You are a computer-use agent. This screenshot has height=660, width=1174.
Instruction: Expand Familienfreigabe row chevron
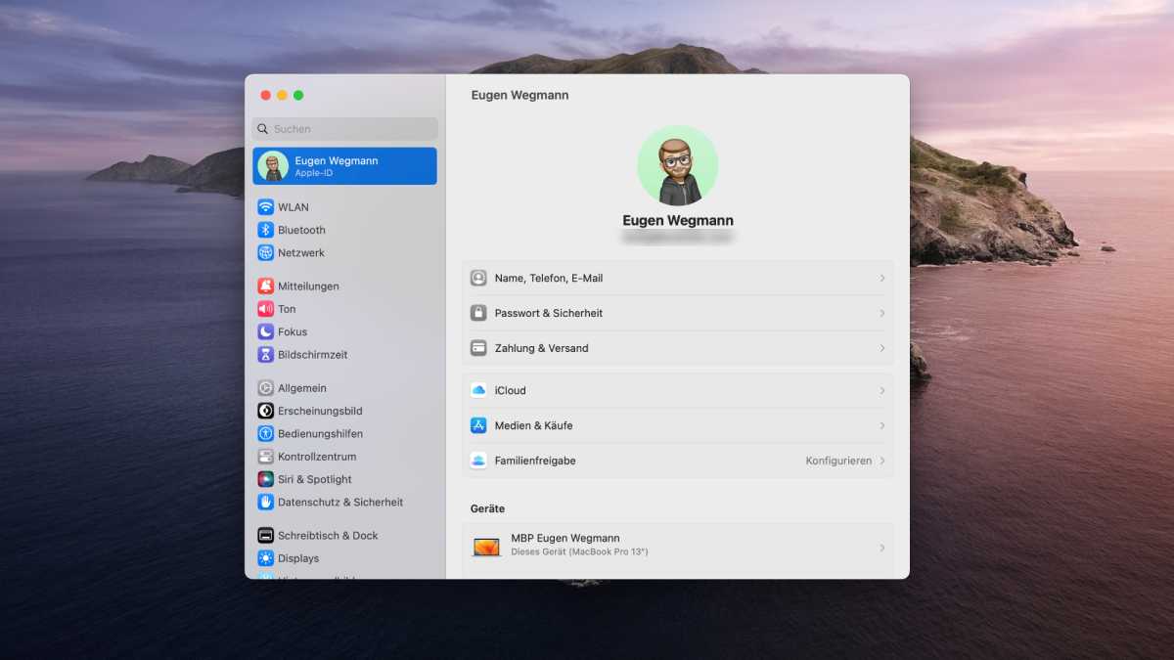point(881,461)
